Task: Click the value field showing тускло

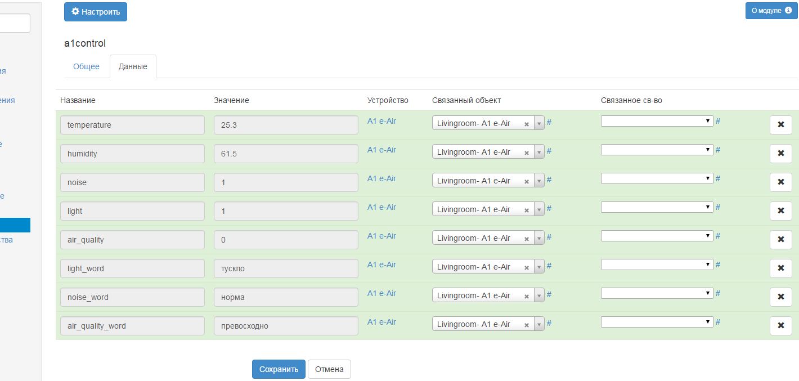Action: click(x=286, y=268)
